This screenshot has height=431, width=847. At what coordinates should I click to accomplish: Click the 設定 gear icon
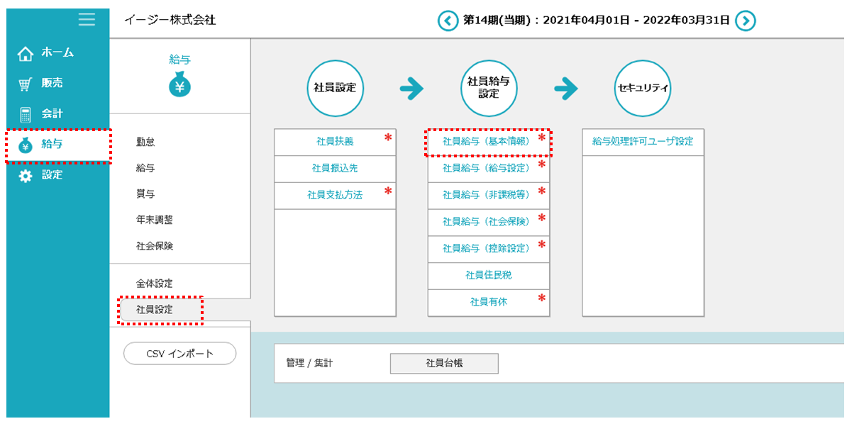point(26,175)
